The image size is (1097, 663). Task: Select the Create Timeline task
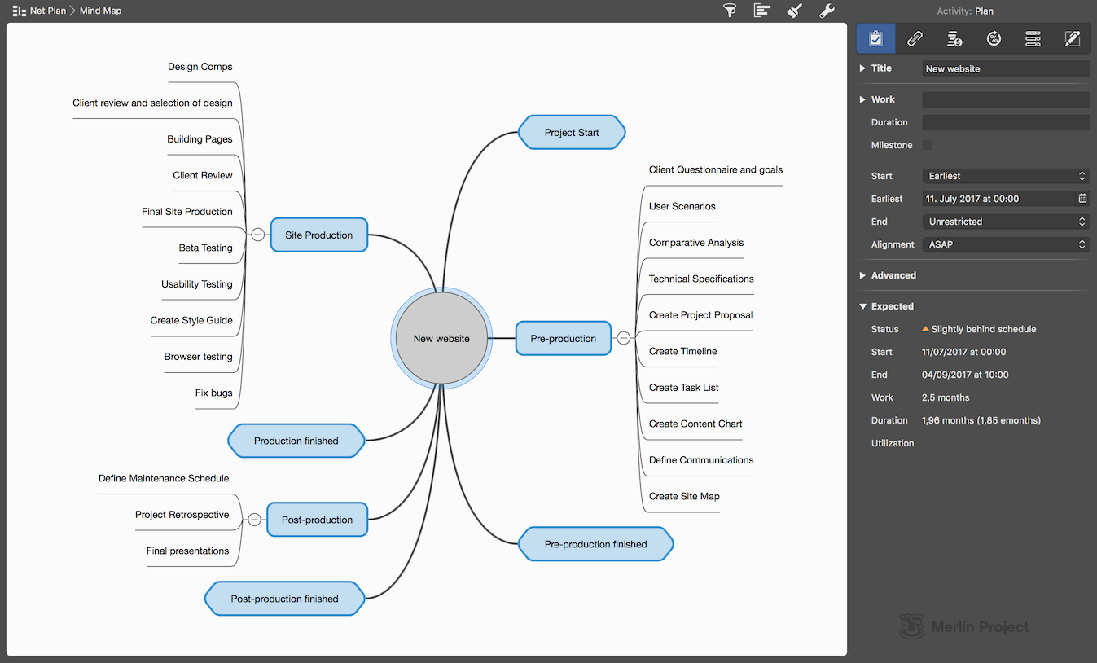[683, 351]
